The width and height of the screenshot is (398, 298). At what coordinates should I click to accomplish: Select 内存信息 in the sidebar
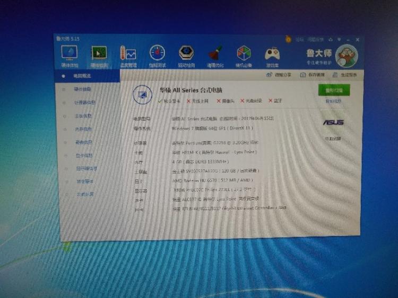[x=83, y=129]
